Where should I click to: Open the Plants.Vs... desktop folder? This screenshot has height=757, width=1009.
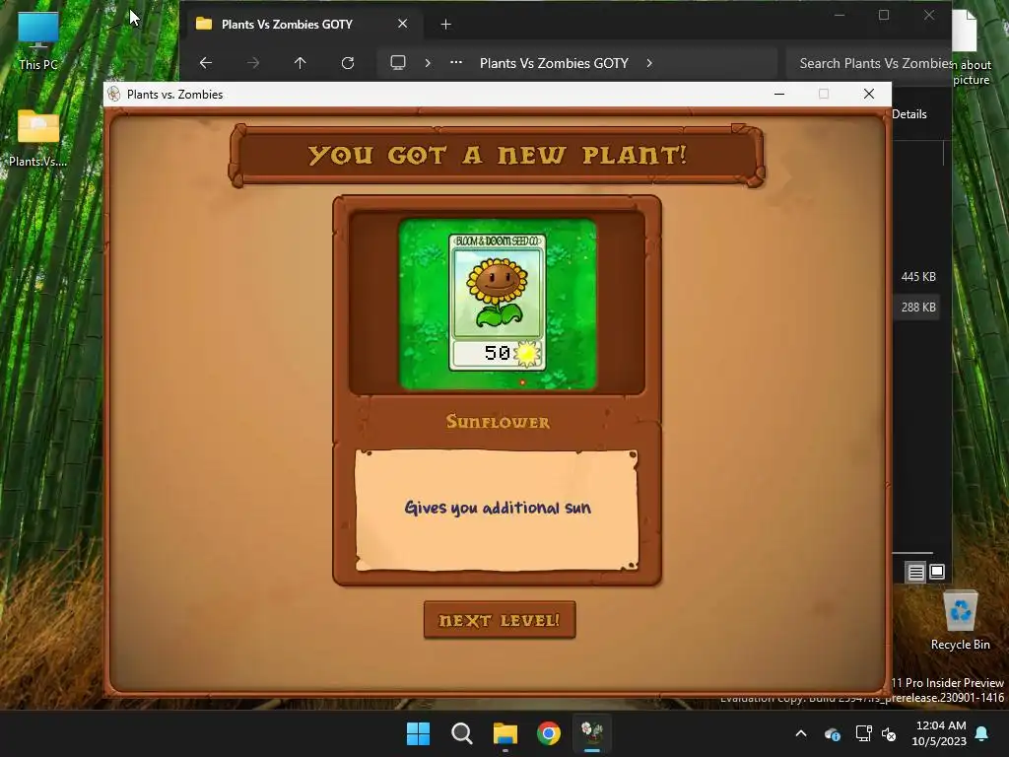click(38, 138)
